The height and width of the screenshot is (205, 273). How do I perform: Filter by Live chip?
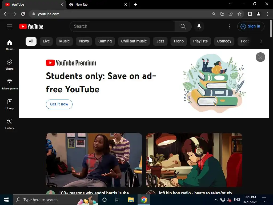46,41
